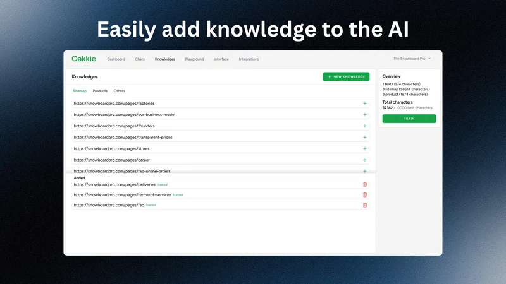Image resolution: width=506 pixels, height=284 pixels.
Task: Open the Playground page
Action: tap(194, 59)
